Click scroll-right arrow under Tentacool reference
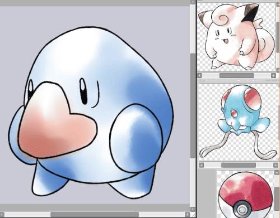The width and height of the screenshot is (280, 218). tap(276, 165)
